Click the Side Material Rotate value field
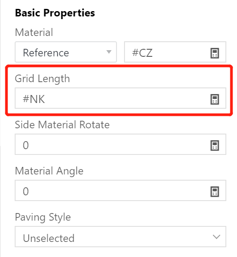The width and height of the screenshot is (237, 257). [121, 144]
